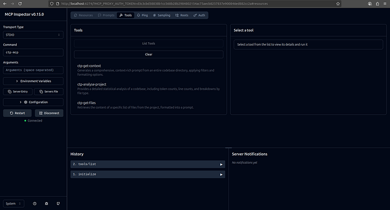Image resolution: width=390 pixels, height=210 pixels.
Task: Click the Server Notifications heading
Action: 250,154
